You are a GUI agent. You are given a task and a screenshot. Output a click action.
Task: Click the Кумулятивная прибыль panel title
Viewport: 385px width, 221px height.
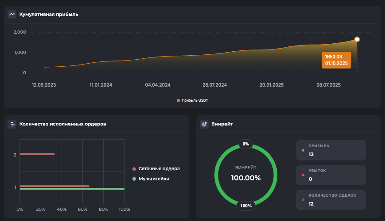[49, 14]
